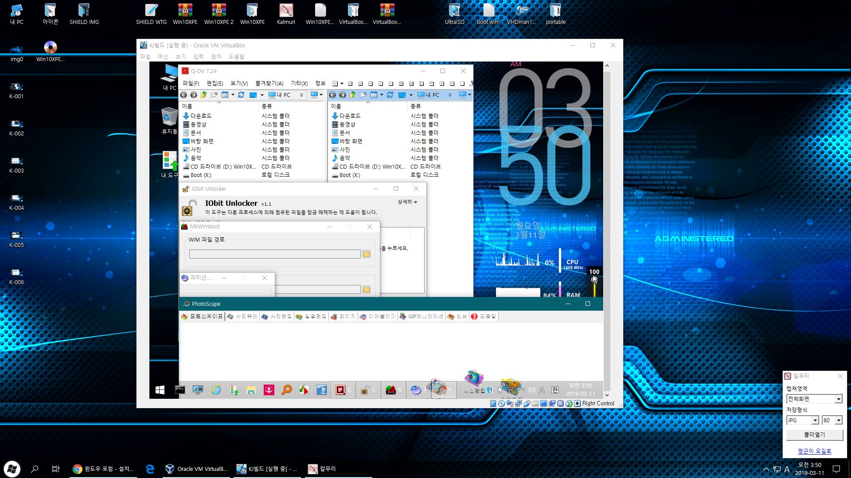Launch Internet Explorer in guest taskbar
Image resolution: width=851 pixels, height=478 pixels.
216,390
